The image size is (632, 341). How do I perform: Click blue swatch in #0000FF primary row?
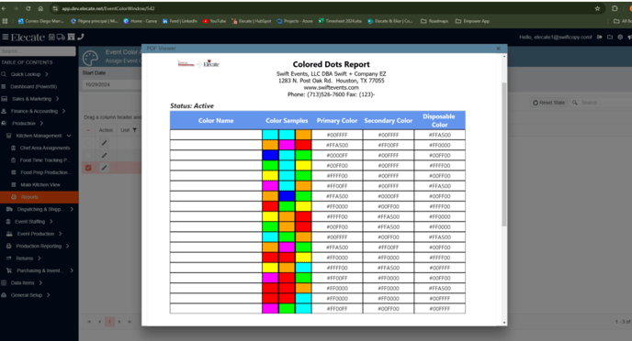270,155
